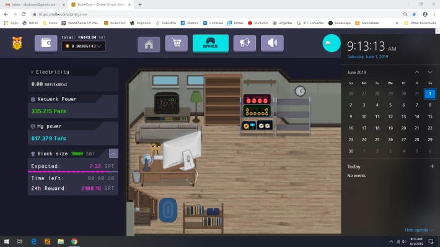440x247 pixels.
Task: Open a new browser tab
Action: click(139, 5)
